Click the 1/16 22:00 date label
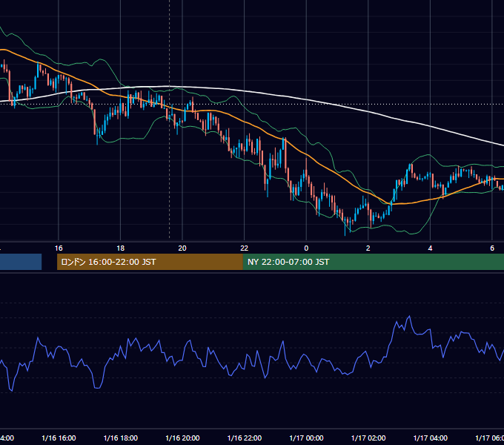This screenshot has width=504, height=445. click(x=245, y=438)
